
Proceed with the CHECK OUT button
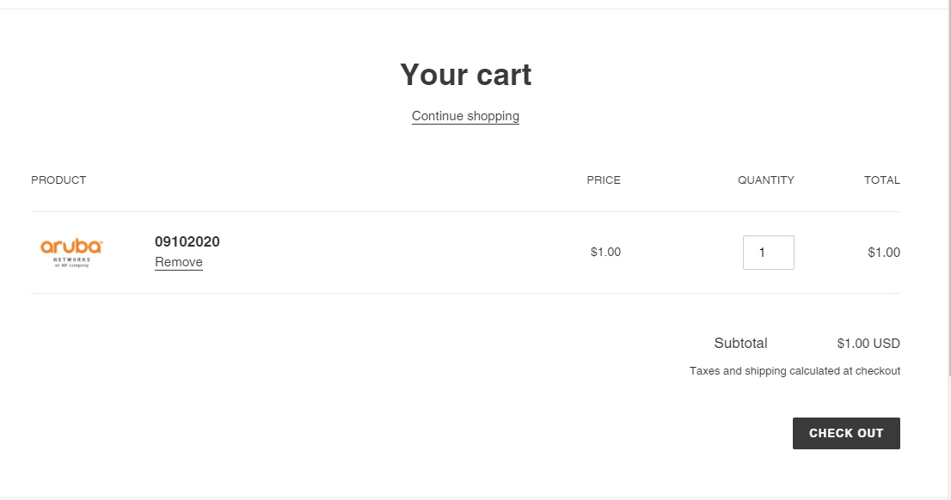point(846,433)
